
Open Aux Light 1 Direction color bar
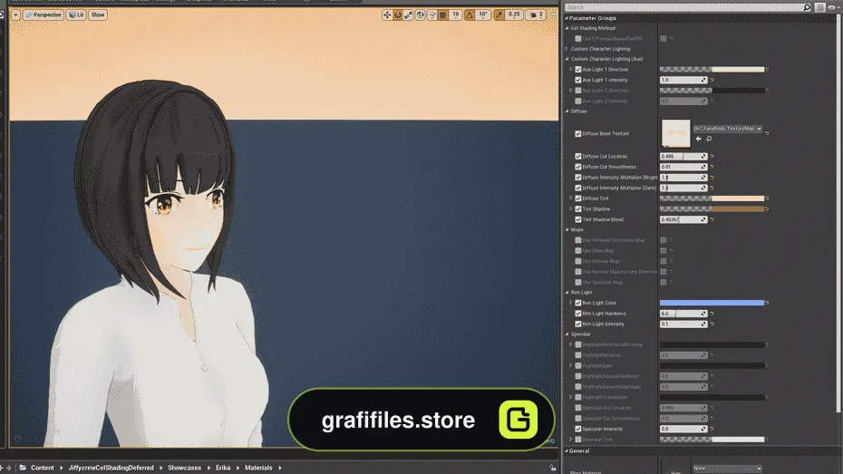tap(712, 69)
